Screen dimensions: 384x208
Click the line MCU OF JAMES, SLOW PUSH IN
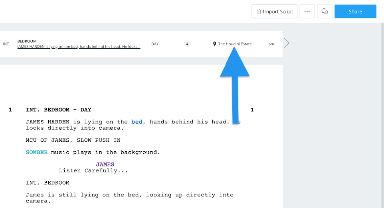pos(73,140)
